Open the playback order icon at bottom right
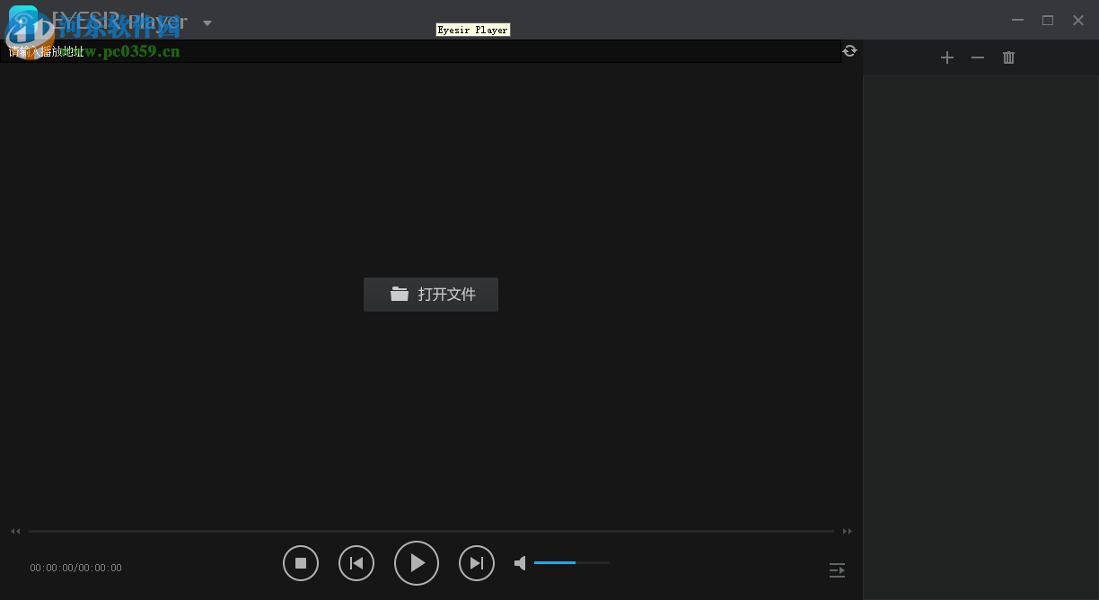This screenshot has width=1099, height=600. [x=837, y=569]
